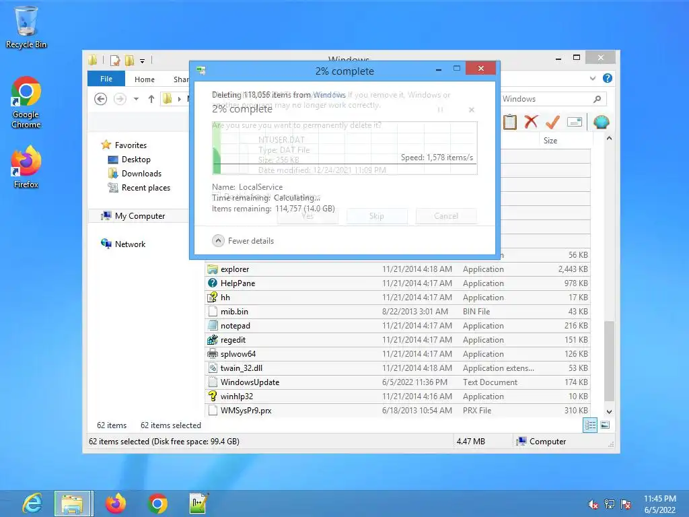Viewport: 689px width, 517px height.
Task: Open the File tab in Explorer
Action: [106, 79]
